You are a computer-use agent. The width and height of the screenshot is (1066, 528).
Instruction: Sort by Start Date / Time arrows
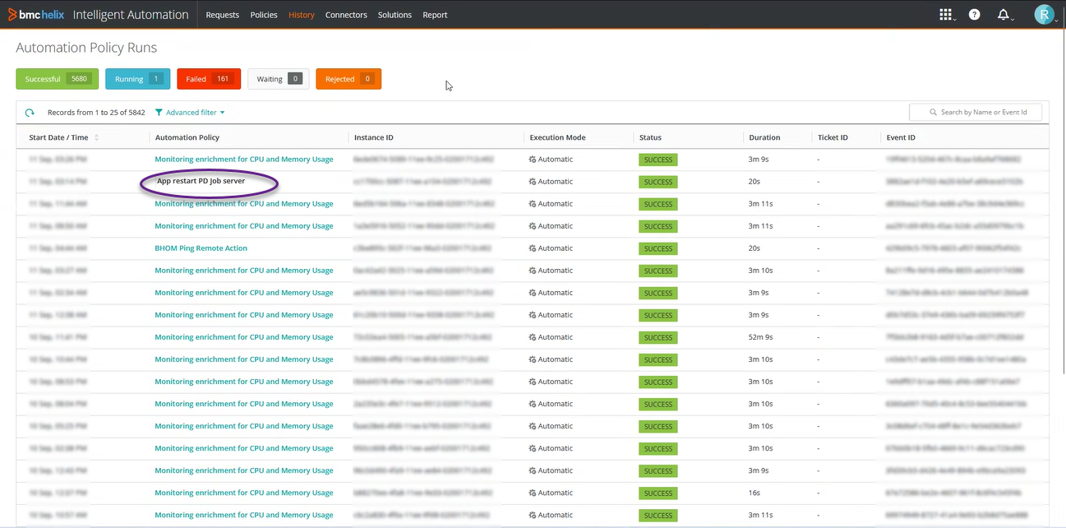pyautogui.click(x=97, y=137)
